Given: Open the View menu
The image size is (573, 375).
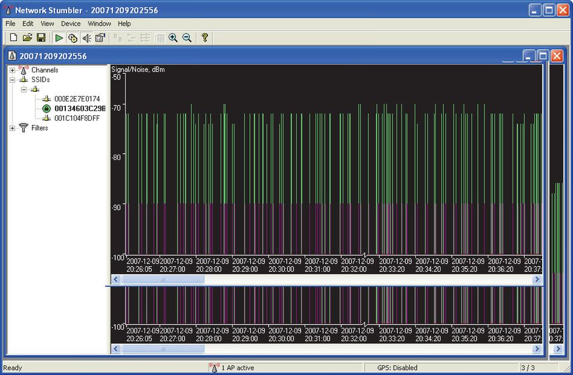Looking at the screenshot, I should (x=47, y=24).
